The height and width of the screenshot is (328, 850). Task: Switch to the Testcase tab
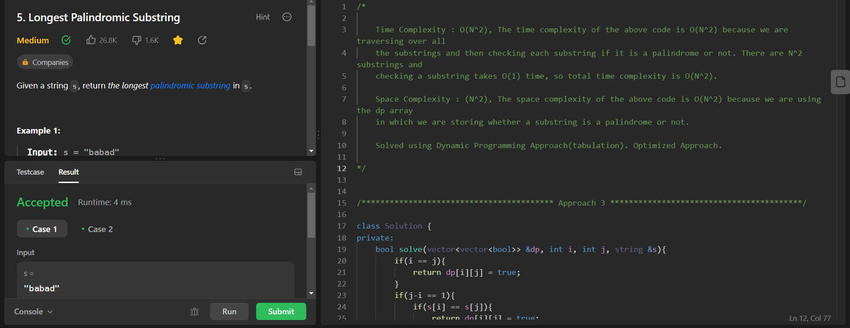point(30,172)
